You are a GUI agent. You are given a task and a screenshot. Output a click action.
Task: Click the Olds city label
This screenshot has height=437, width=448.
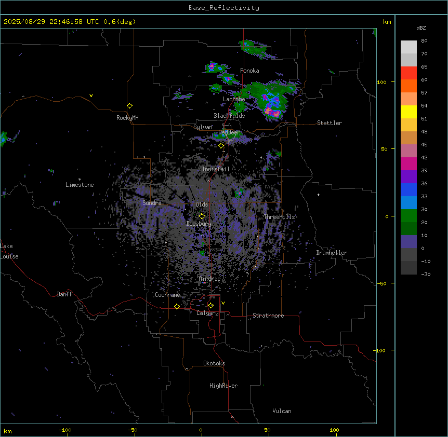click(202, 204)
